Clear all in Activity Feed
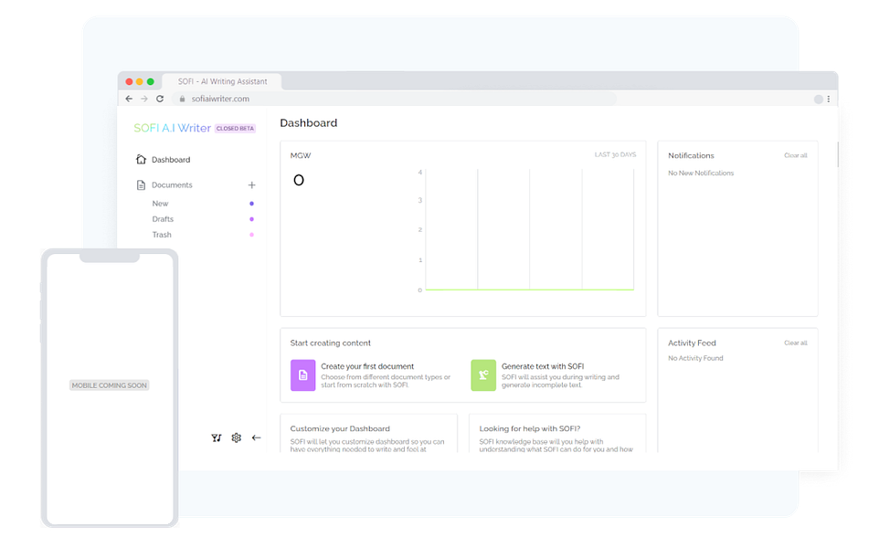 (x=796, y=342)
